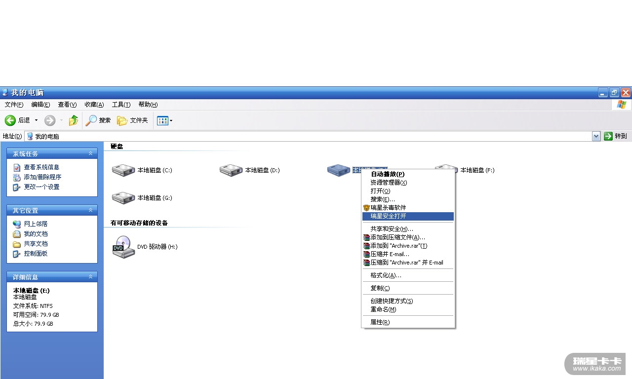Open the 帮助(H) menu
Screen dimensions: 632x379
pyautogui.click(x=148, y=105)
